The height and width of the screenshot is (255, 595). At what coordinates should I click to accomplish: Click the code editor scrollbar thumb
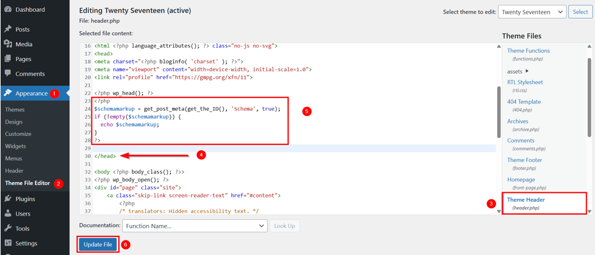click(x=498, y=113)
